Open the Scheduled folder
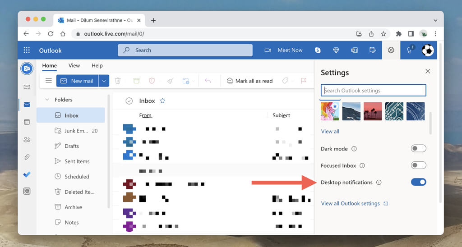The width and height of the screenshot is (462, 247). tap(71, 177)
